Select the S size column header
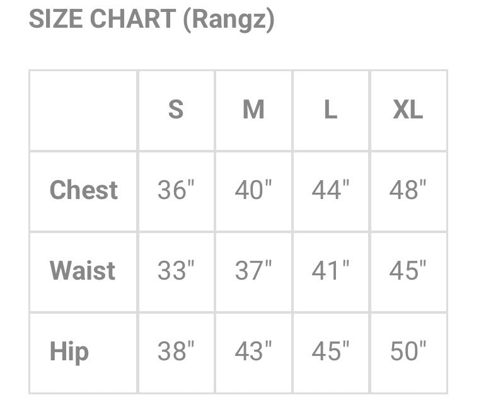The width and height of the screenshot is (503, 417). pos(176,110)
